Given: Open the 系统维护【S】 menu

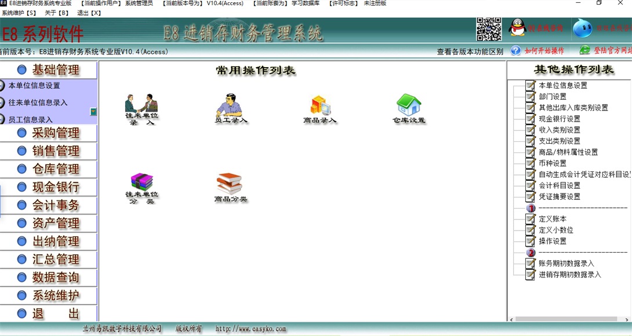Looking at the screenshot, I should 19,13.
